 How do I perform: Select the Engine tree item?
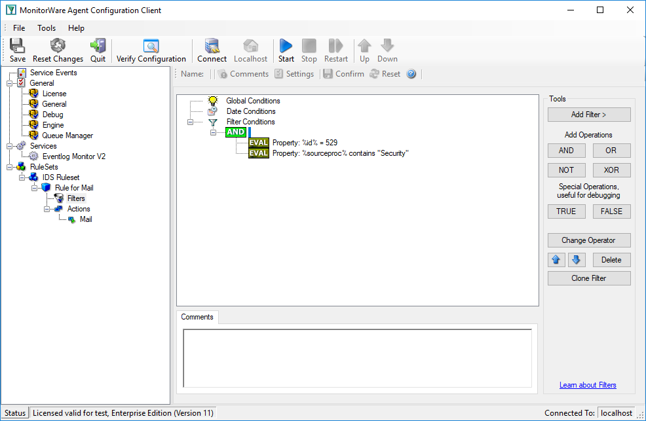click(53, 125)
